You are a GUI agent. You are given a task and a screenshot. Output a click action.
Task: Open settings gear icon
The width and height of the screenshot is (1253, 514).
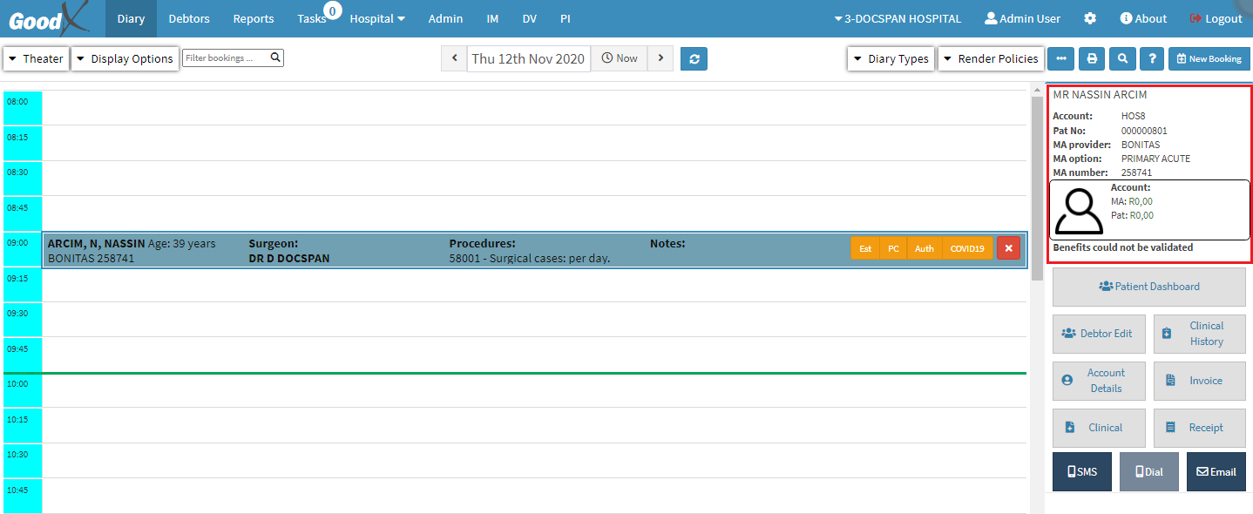click(x=1090, y=18)
